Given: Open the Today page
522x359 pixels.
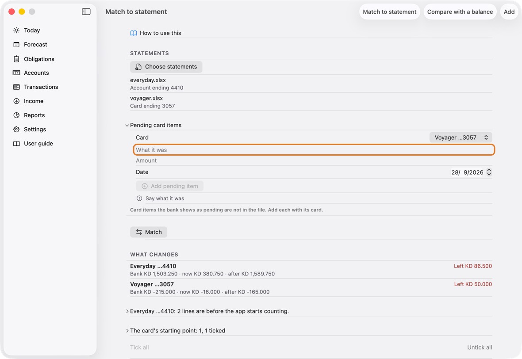Looking at the screenshot, I should tap(32, 30).
